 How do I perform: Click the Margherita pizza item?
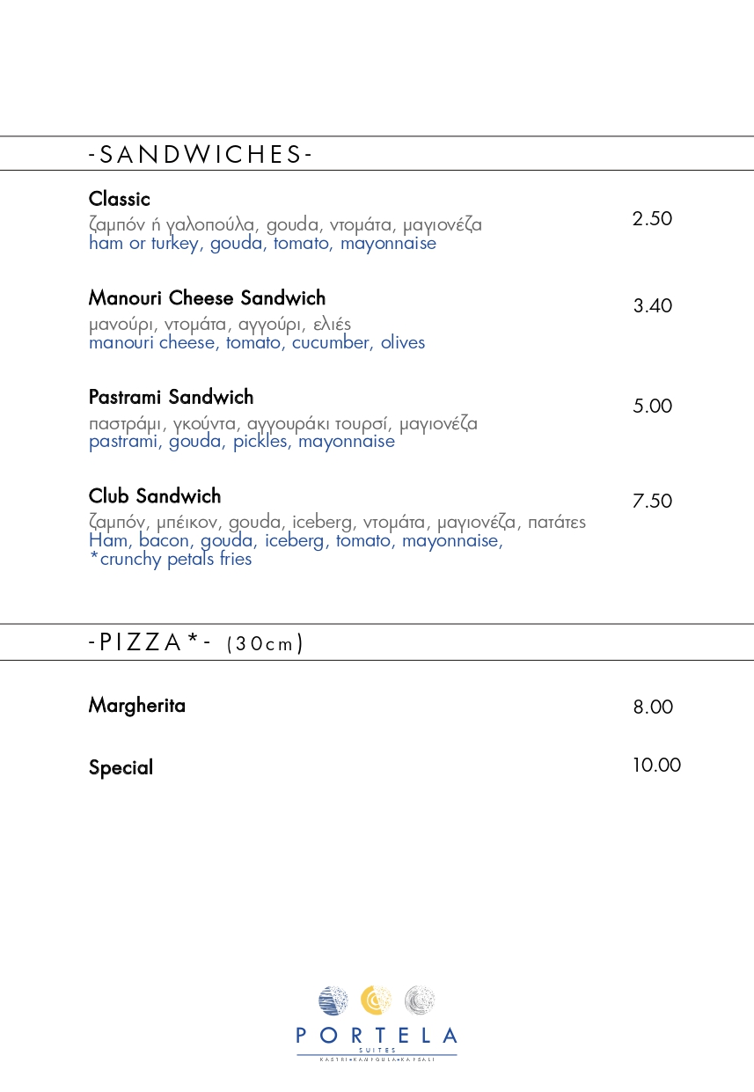click(137, 706)
